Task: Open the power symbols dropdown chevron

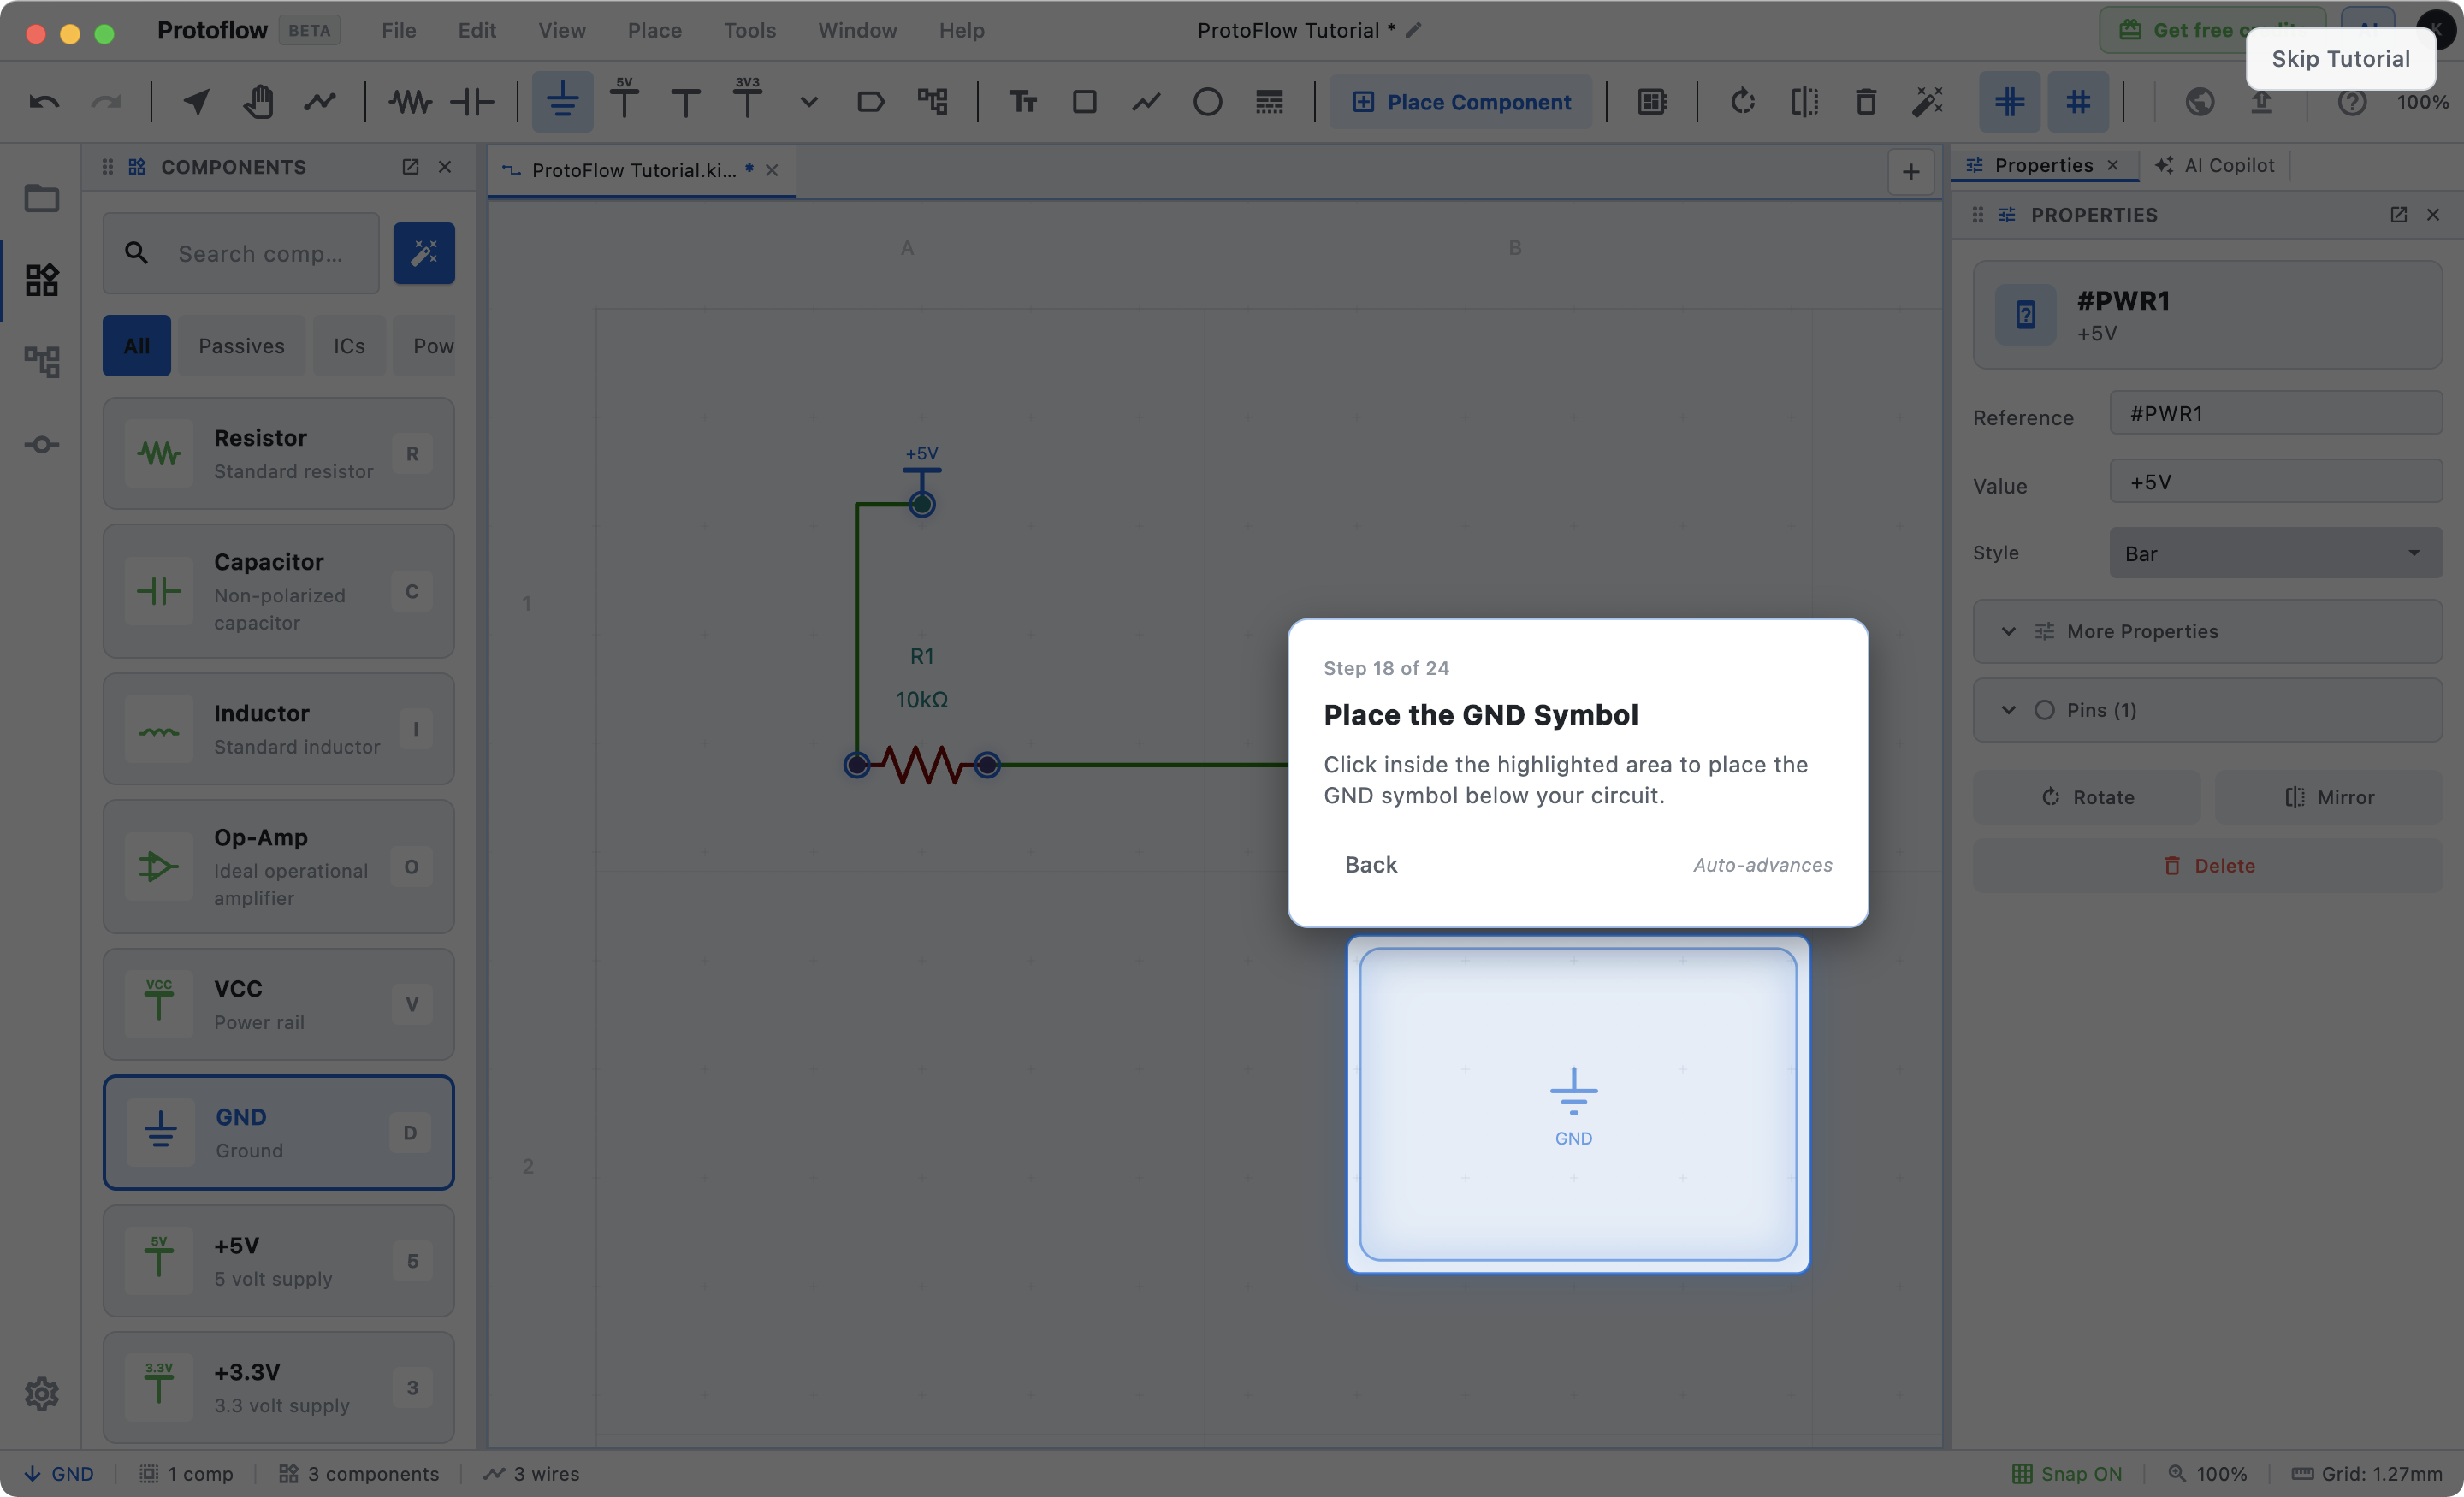Action: 808,101
